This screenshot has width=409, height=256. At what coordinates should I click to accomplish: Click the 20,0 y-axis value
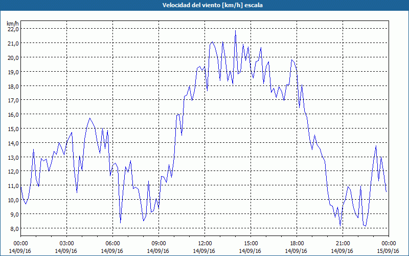click(13, 58)
